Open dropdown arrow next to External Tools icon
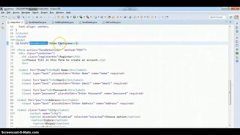The width and height of the screenshot is (240, 135). point(91,17)
